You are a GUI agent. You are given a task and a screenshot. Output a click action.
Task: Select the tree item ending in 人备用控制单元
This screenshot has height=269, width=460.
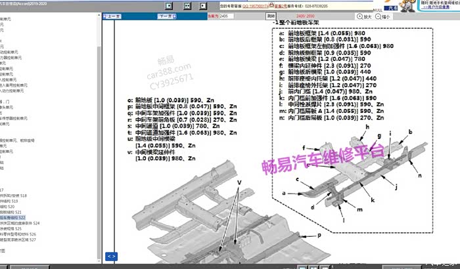pos(14,85)
